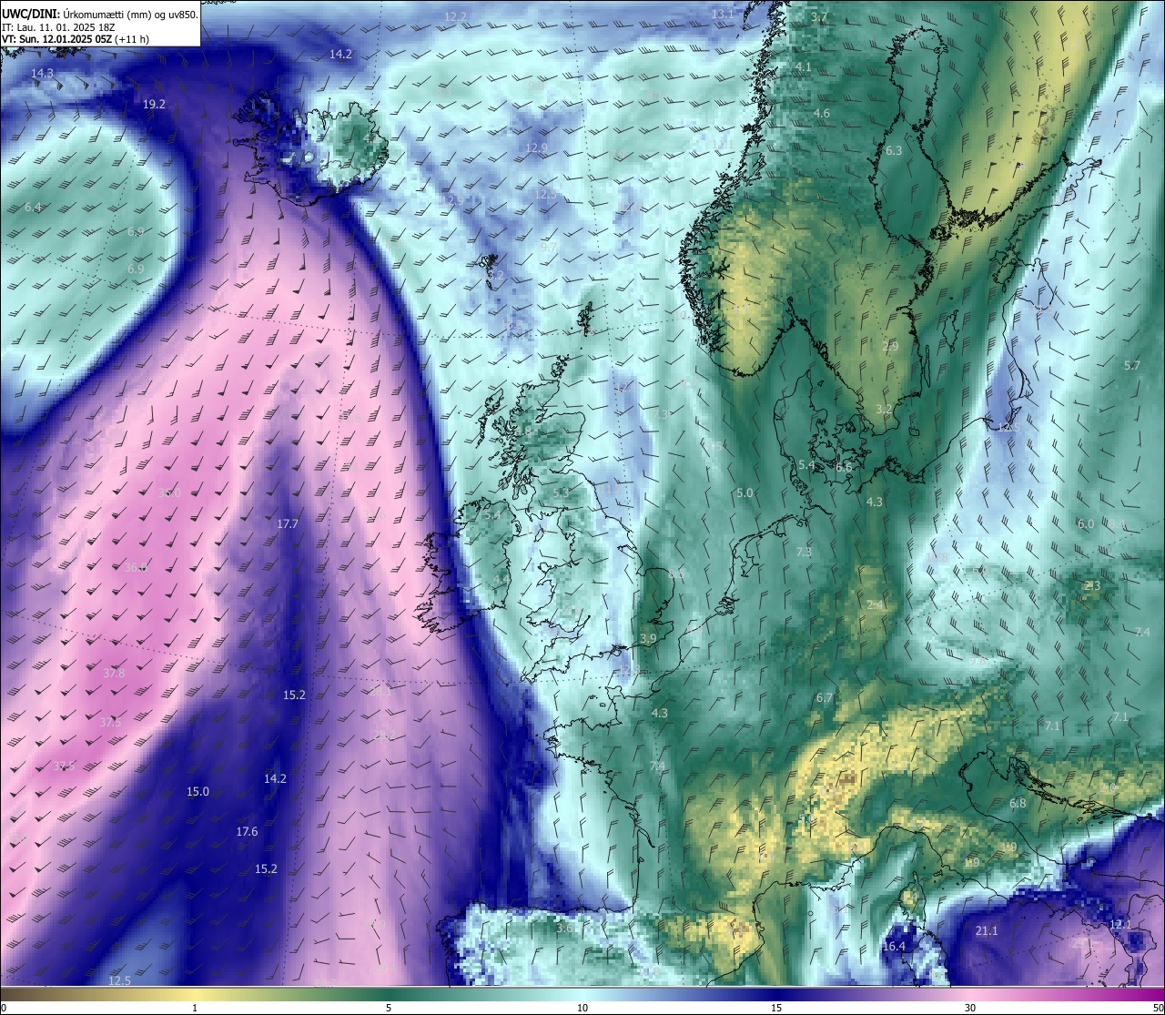The image size is (1165, 1015).
Task: Click the 3.7 value over northern Norway
Action: [x=819, y=16]
